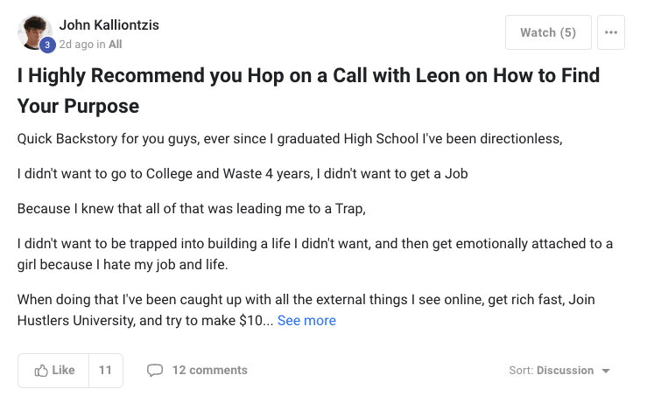Click the level 3 badge on avatar
The height and width of the screenshot is (396, 647).
[x=47, y=45]
